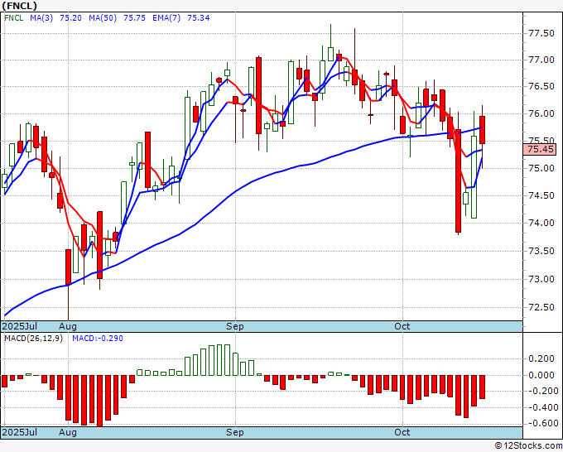Click the 0.200 MACD axis label
Image resolution: width=563 pixels, height=452 pixels.
tap(541, 358)
